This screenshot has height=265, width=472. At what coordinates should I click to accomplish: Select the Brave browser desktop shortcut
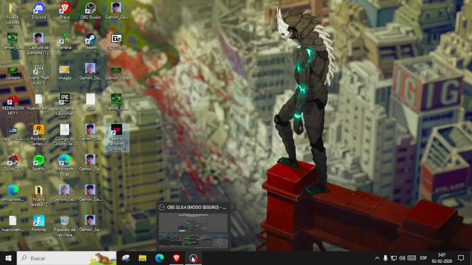point(65,11)
